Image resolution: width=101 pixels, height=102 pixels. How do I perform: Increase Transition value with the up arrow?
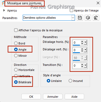pos(82,65)
